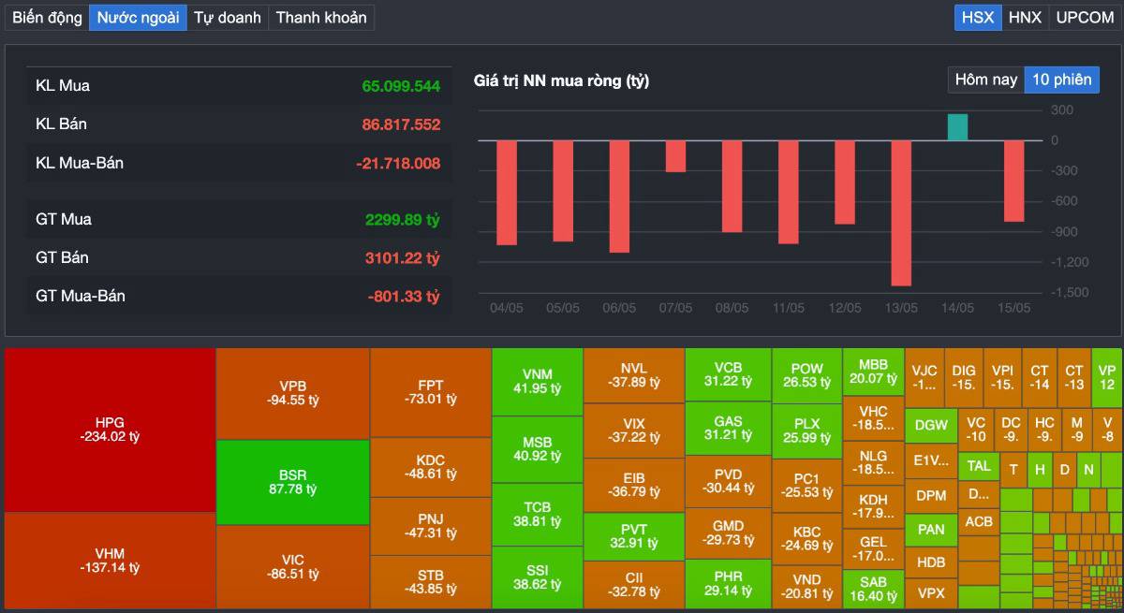Select the FPT tile

coord(431,392)
